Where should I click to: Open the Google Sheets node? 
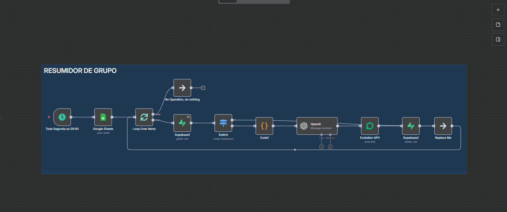[103, 117]
